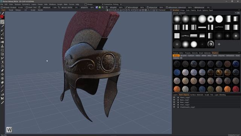Select the Curves spline tool in left toolbar
Viewport: 241px width, 136px height.
2,58
